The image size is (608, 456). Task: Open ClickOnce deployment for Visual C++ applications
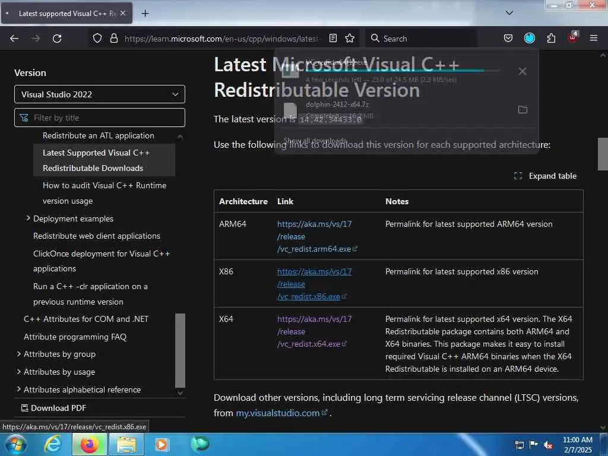(102, 261)
